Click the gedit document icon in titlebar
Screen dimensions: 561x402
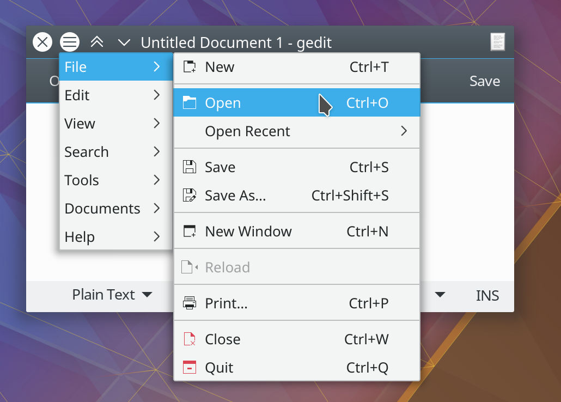coord(498,42)
